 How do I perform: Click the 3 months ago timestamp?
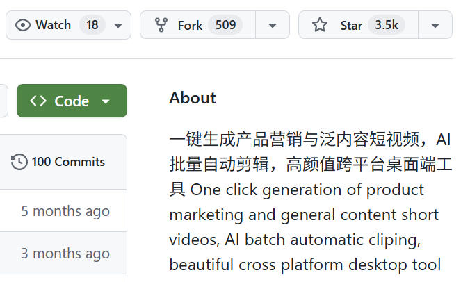[65, 254]
